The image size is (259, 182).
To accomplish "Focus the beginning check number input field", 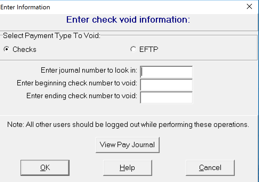I will (166, 85).
